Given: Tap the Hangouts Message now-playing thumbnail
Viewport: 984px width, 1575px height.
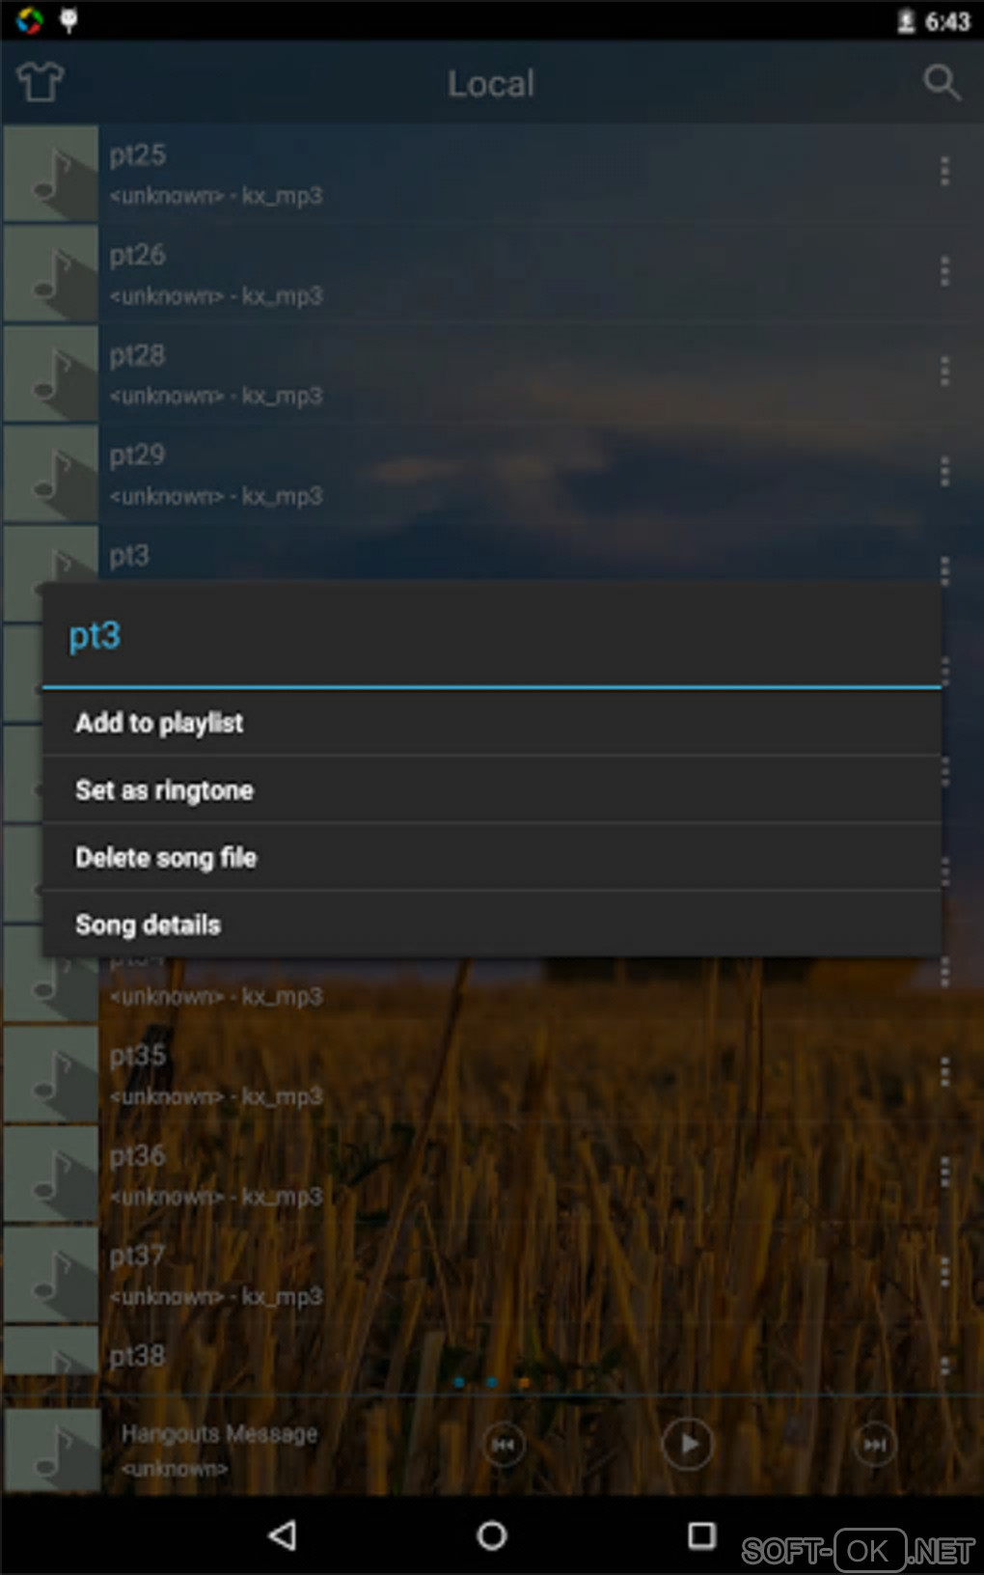Looking at the screenshot, I should (53, 1451).
